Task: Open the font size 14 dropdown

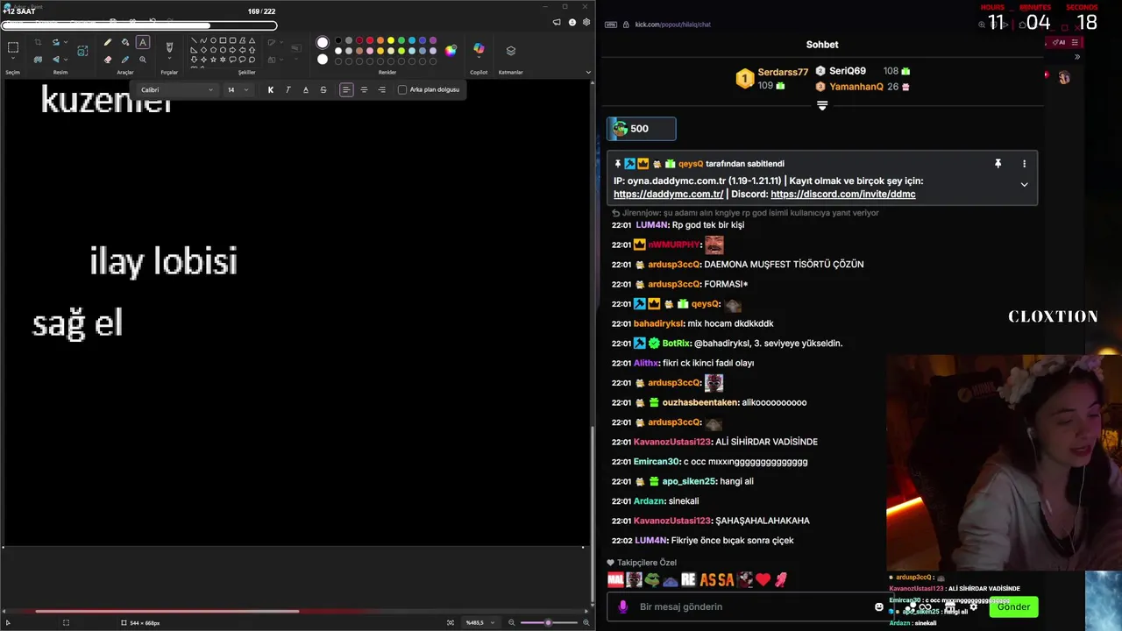Action: pos(238,89)
